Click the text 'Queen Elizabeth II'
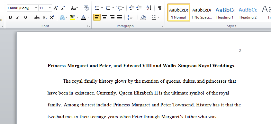The image size is (271, 124). pos(139,93)
